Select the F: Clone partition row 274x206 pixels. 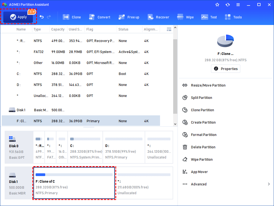(x=81, y=121)
